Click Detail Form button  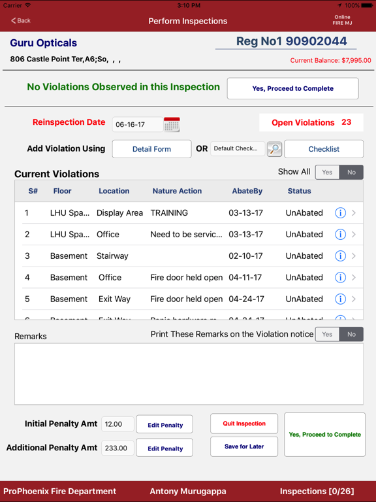coord(152,149)
